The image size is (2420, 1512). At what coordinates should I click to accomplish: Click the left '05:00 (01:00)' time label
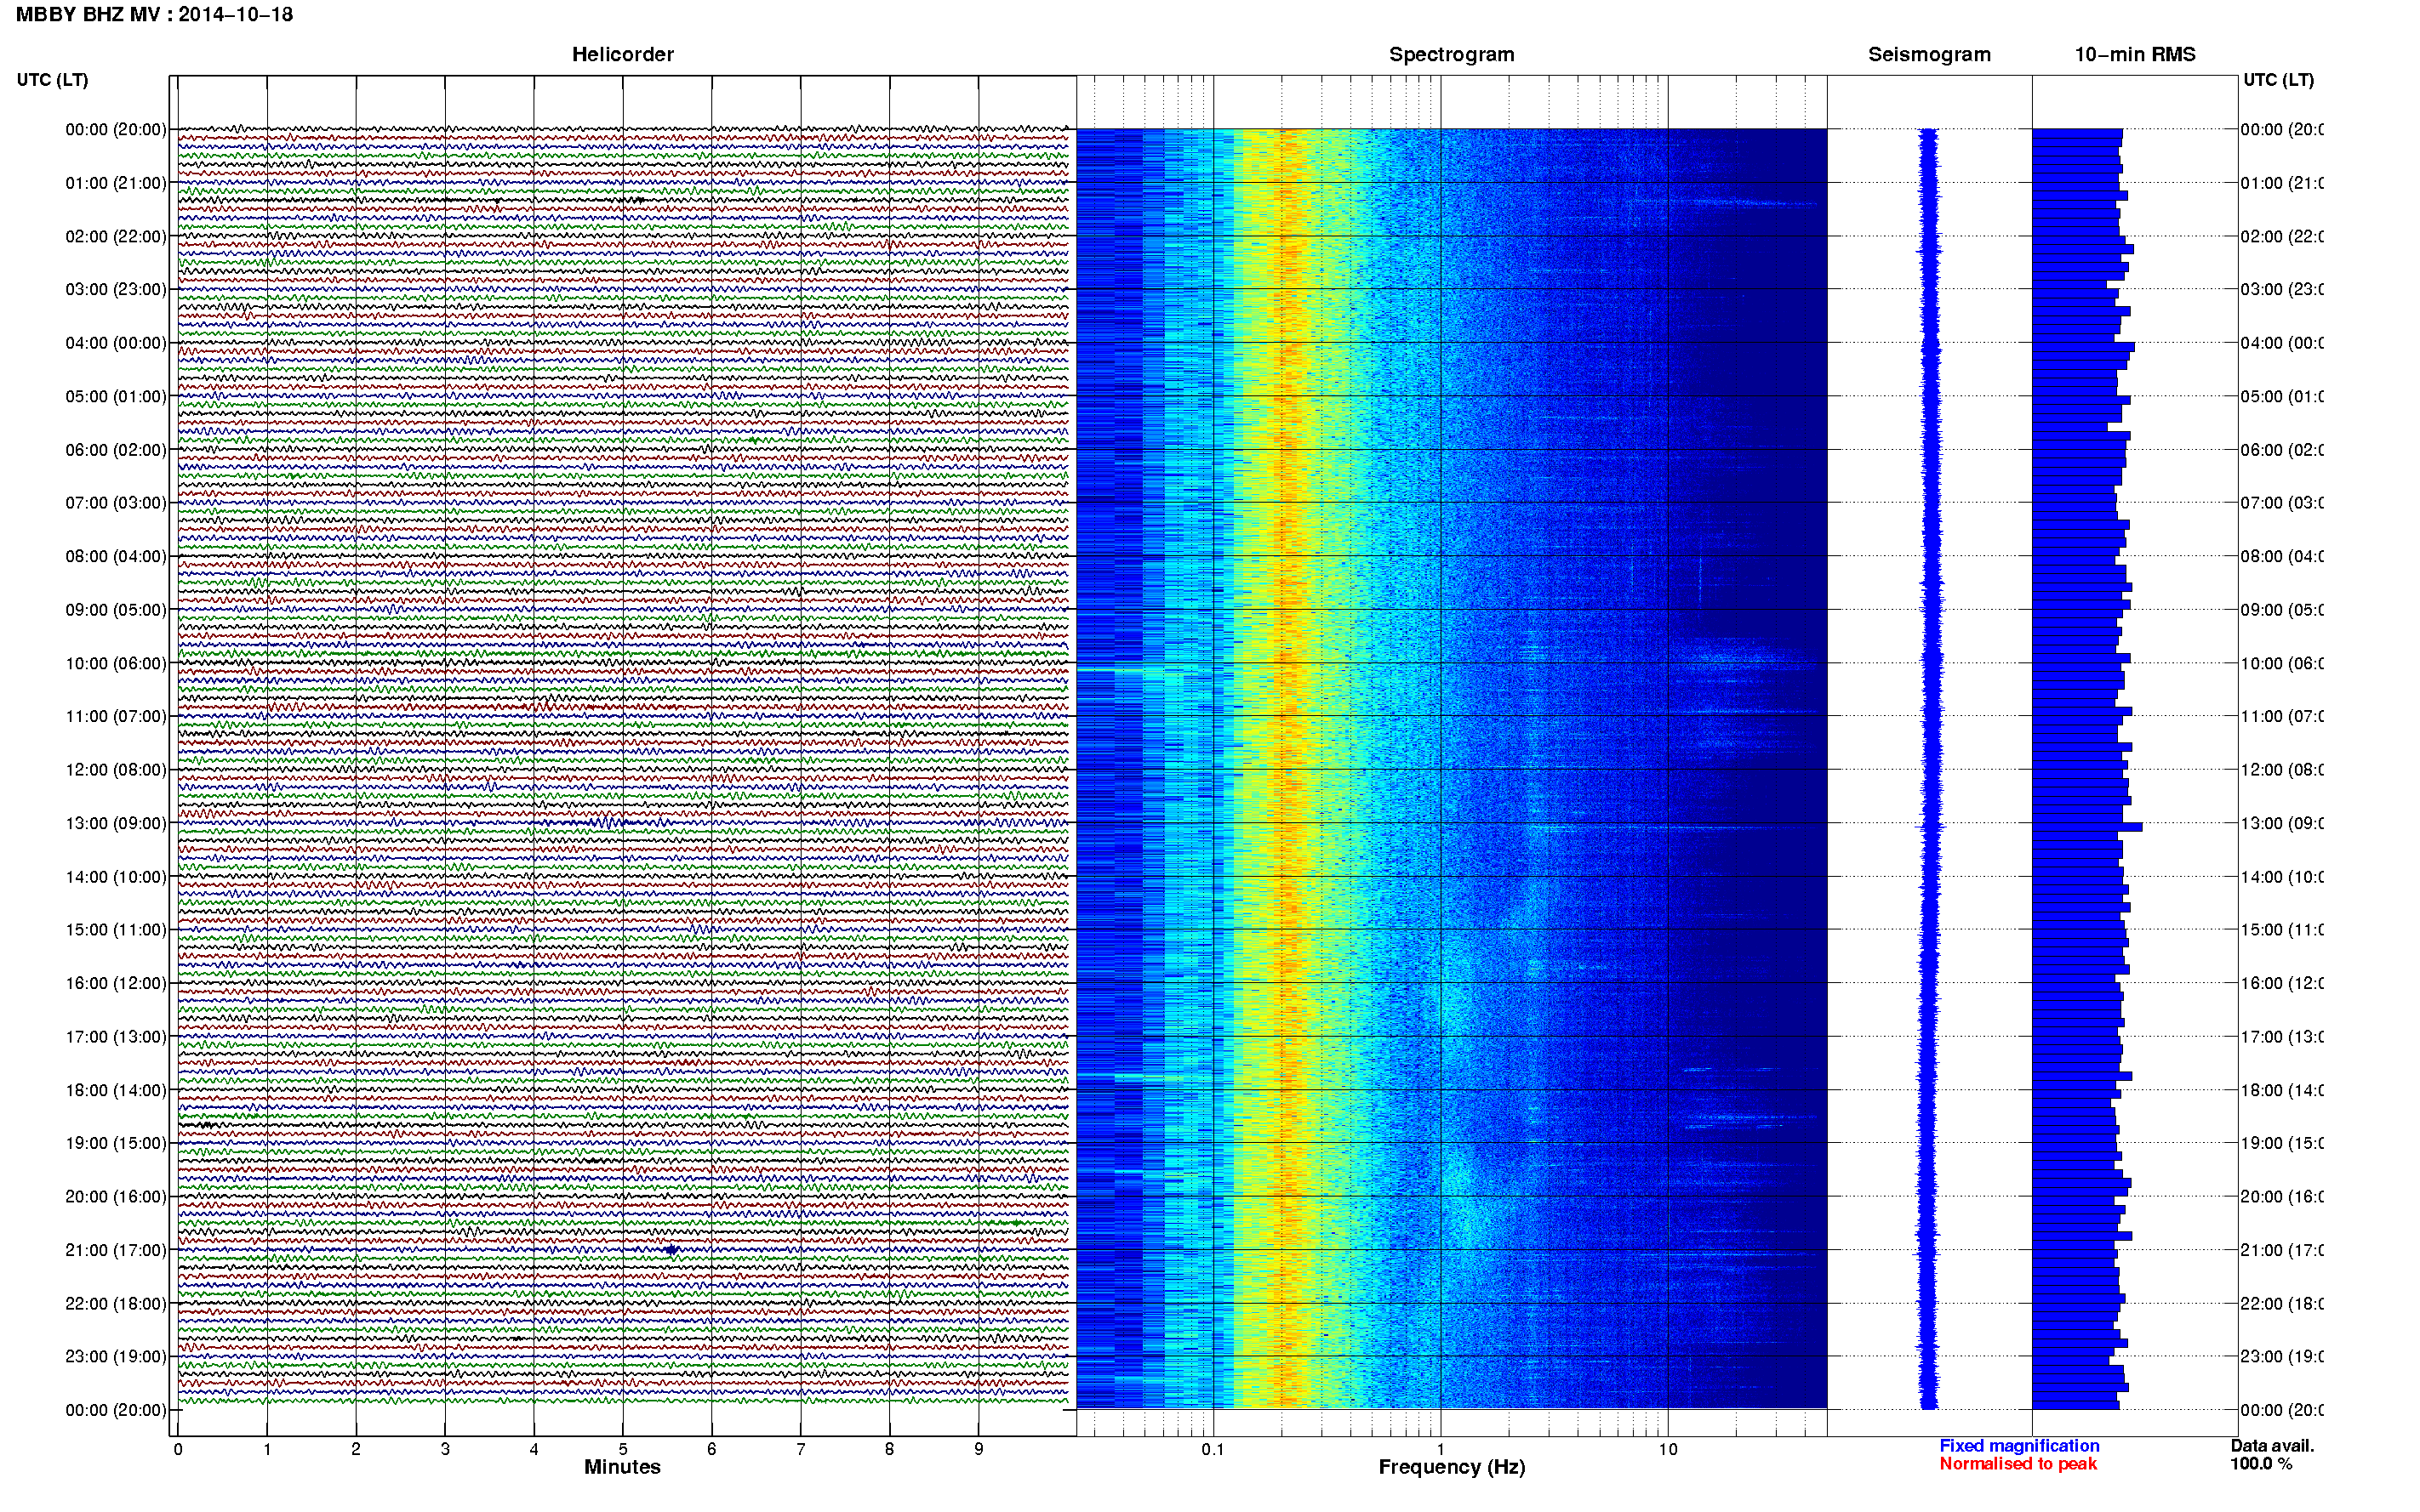pyautogui.click(x=116, y=396)
